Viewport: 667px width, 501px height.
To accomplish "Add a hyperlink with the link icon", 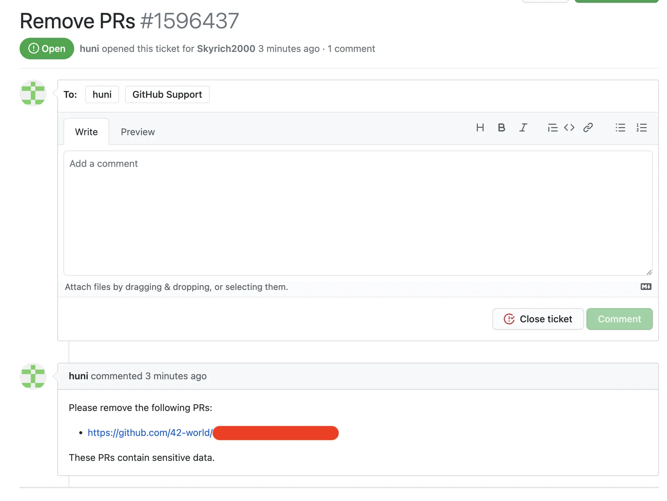I will coord(588,128).
